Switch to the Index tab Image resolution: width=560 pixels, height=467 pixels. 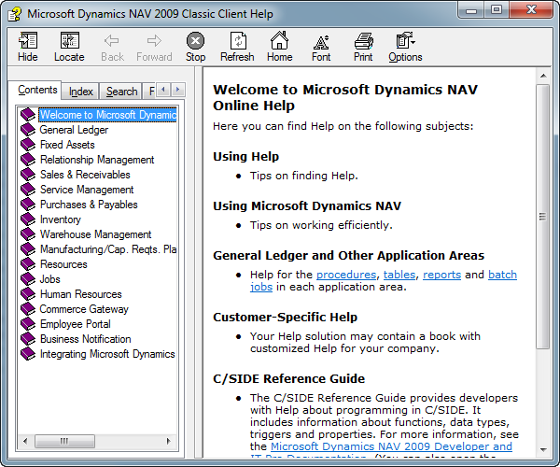click(x=80, y=92)
